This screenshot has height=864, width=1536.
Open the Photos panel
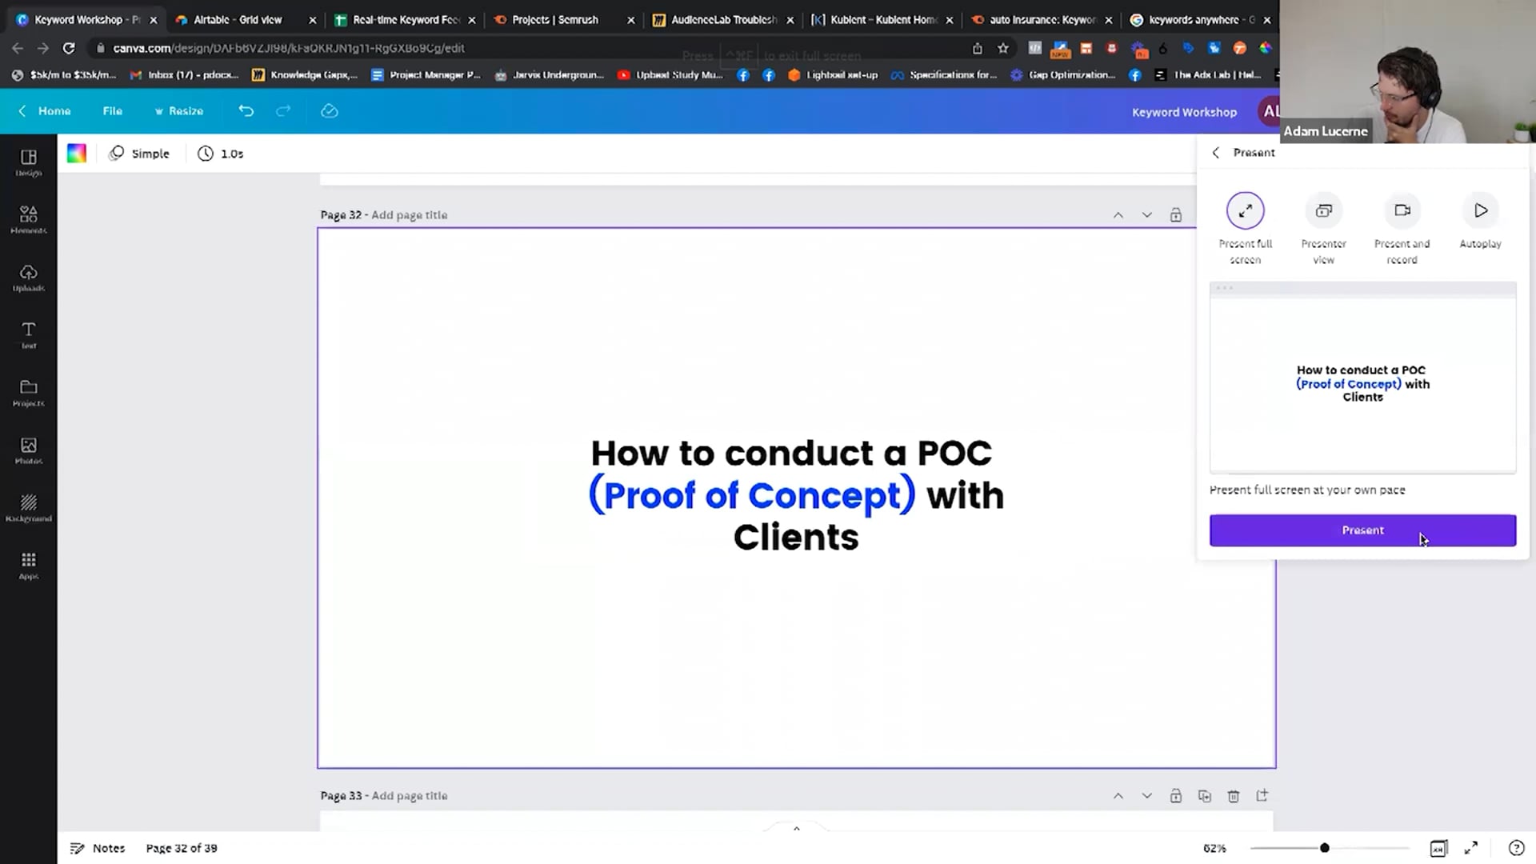tap(28, 450)
